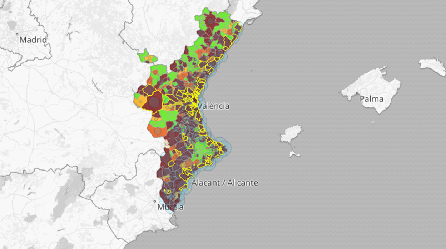Open the Palma city label
The width and height of the screenshot is (446, 249).
click(x=371, y=99)
